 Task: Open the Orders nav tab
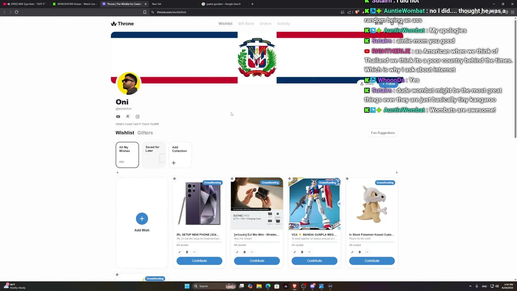(x=265, y=23)
